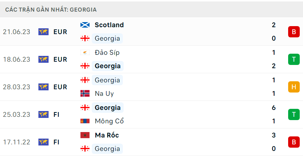Click the Mongolia flag beside Mông Cổ
The height and width of the screenshot is (156, 303).
[x=85, y=121]
